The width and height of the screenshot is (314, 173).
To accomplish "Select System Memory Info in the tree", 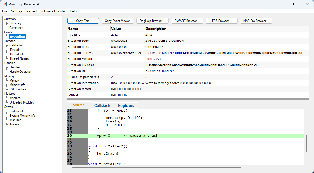I will (23, 116).
